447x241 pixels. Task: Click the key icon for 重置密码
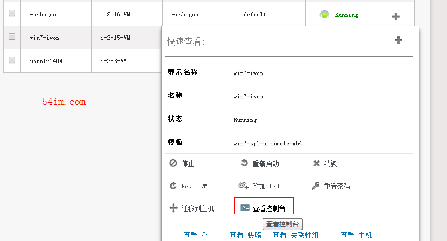[316, 186]
